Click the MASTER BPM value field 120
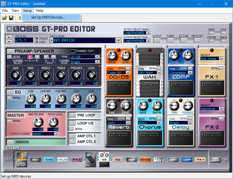This screenshot has height=179, width=233. point(38,130)
